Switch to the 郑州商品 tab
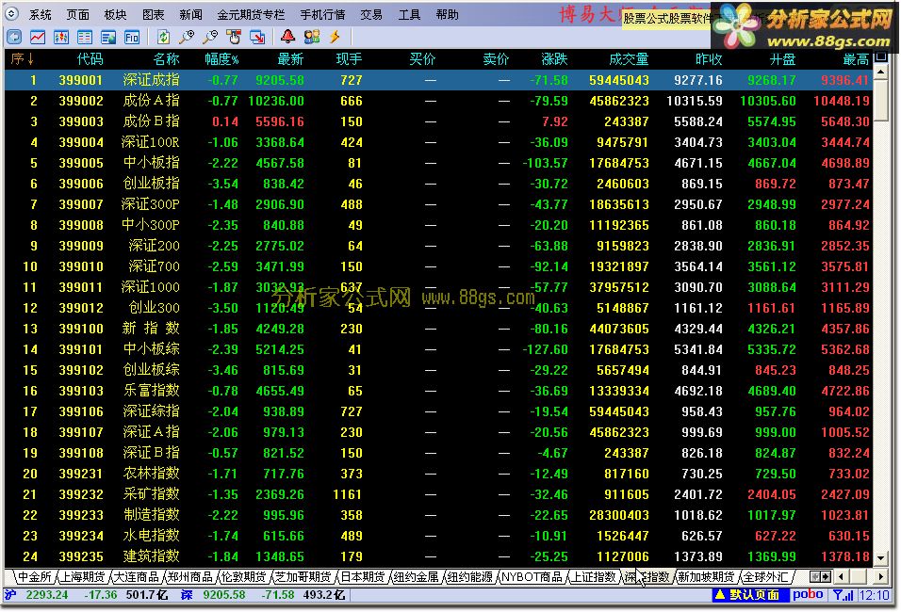 pos(189,576)
